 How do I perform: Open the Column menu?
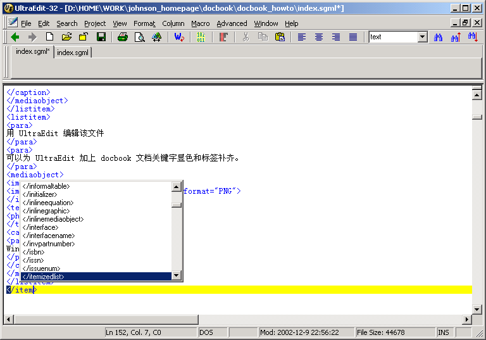coord(173,23)
